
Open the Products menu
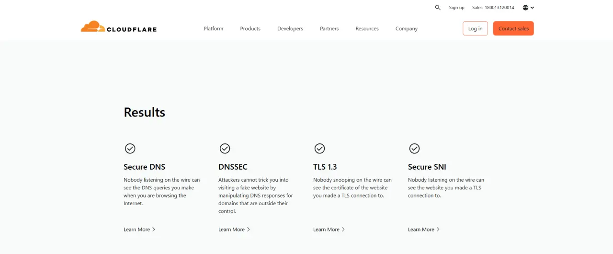[250, 29]
